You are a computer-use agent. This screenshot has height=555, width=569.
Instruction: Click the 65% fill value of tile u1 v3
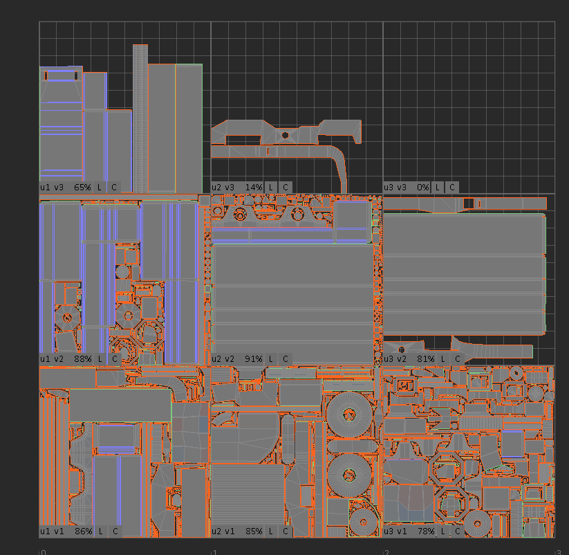[x=82, y=188]
